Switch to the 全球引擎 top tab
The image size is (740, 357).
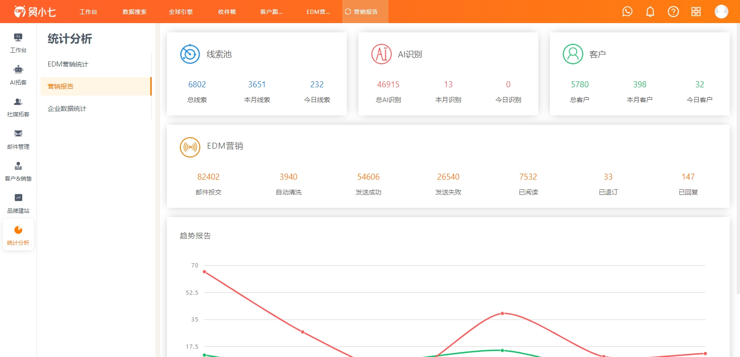click(x=181, y=12)
